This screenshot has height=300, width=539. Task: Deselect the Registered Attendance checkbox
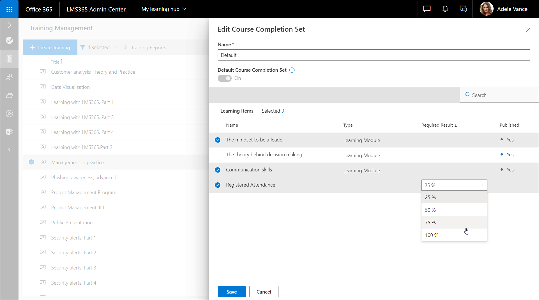pos(218,185)
